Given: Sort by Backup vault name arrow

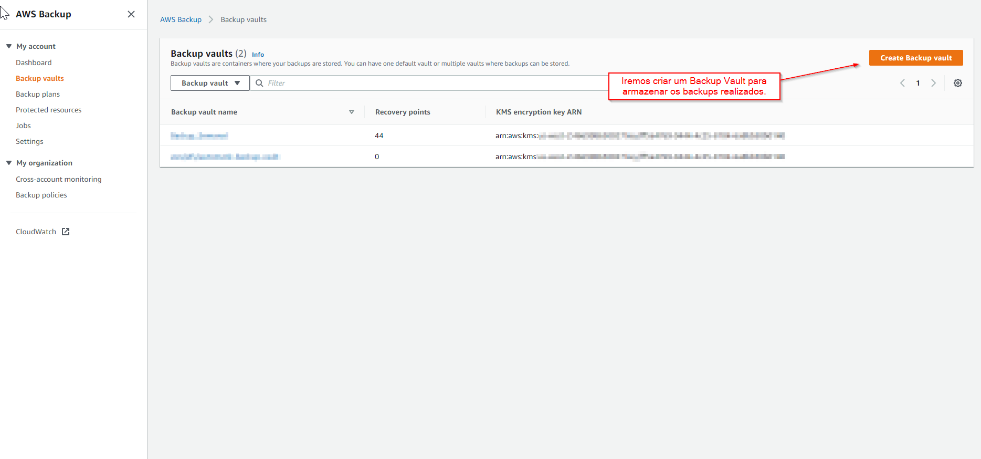Looking at the screenshot, I should click(x=352, y=112).
